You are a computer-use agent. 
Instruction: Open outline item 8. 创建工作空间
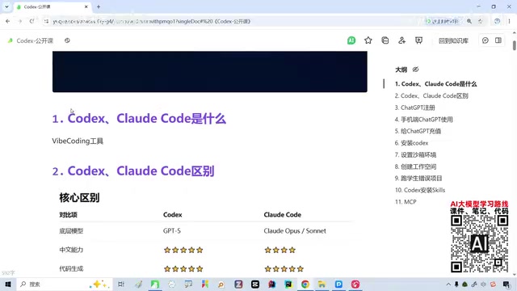[415, 167]
